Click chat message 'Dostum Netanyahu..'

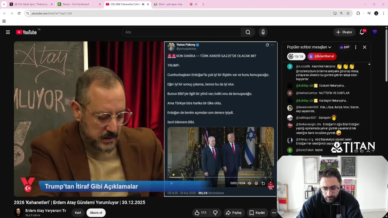click(332, 86)
